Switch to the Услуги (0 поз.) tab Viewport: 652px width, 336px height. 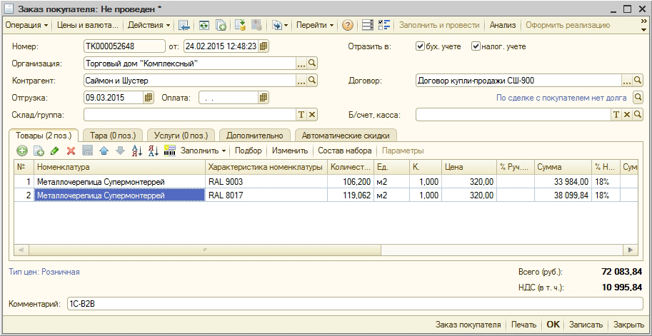pyautogui.click(x=181, y=136)
